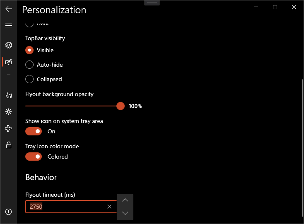The image size is (304, 224).
Task: Toggle the Tray icon color mode switch
Action: 34,157
